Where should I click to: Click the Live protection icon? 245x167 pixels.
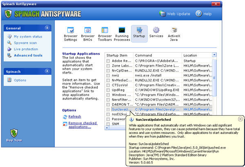tap(9, 49)
